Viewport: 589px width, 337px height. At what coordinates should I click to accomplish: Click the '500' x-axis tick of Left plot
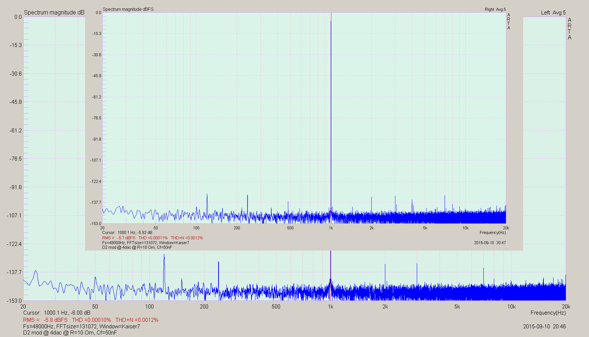click(x=276, y=307)
